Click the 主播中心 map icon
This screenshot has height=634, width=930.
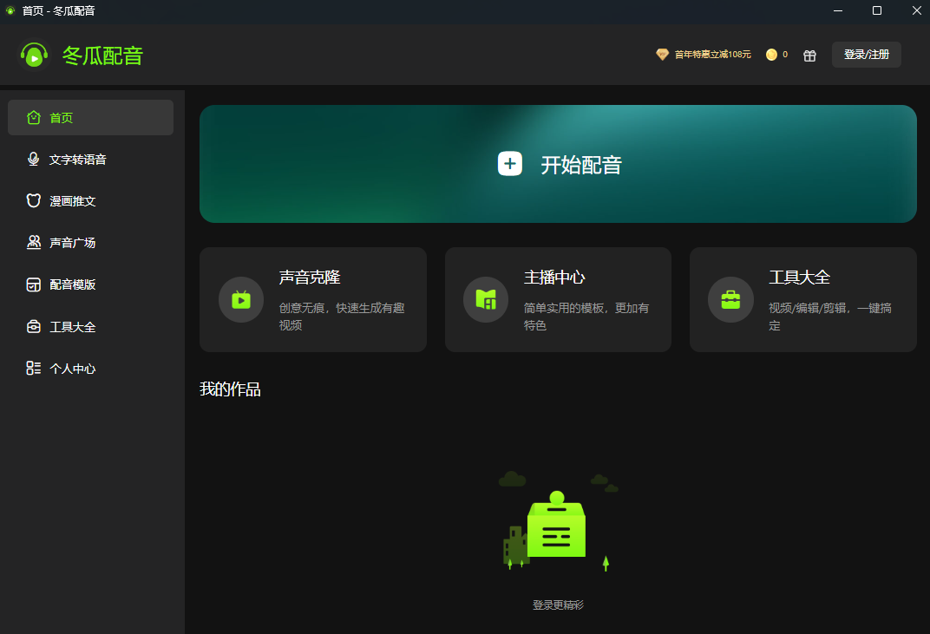coord(486,300)
